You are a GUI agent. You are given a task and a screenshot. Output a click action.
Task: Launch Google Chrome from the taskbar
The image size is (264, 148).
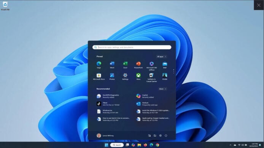pos(157,145)
